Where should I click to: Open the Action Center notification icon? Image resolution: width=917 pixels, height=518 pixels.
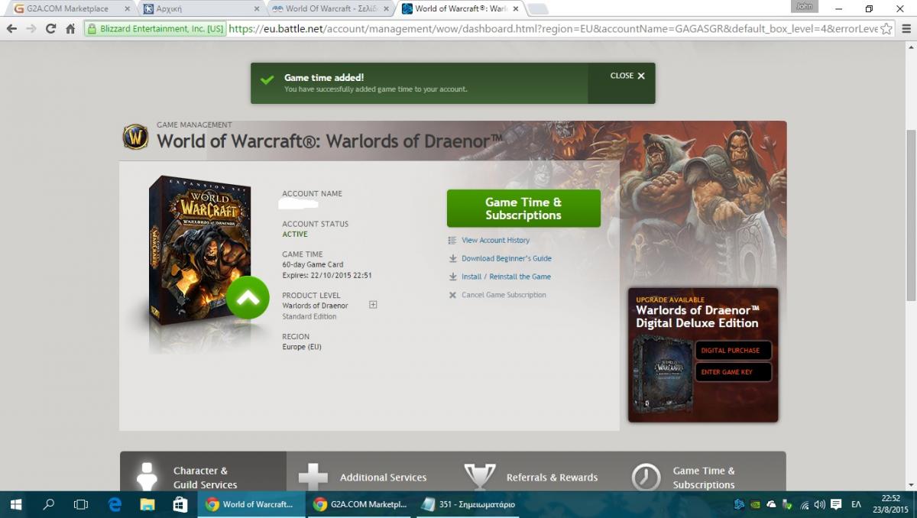[x=836, y=504]
